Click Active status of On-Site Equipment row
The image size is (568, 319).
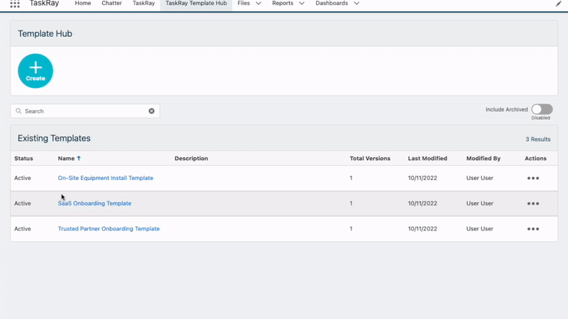pyautogui.click(x=23, y=178)
